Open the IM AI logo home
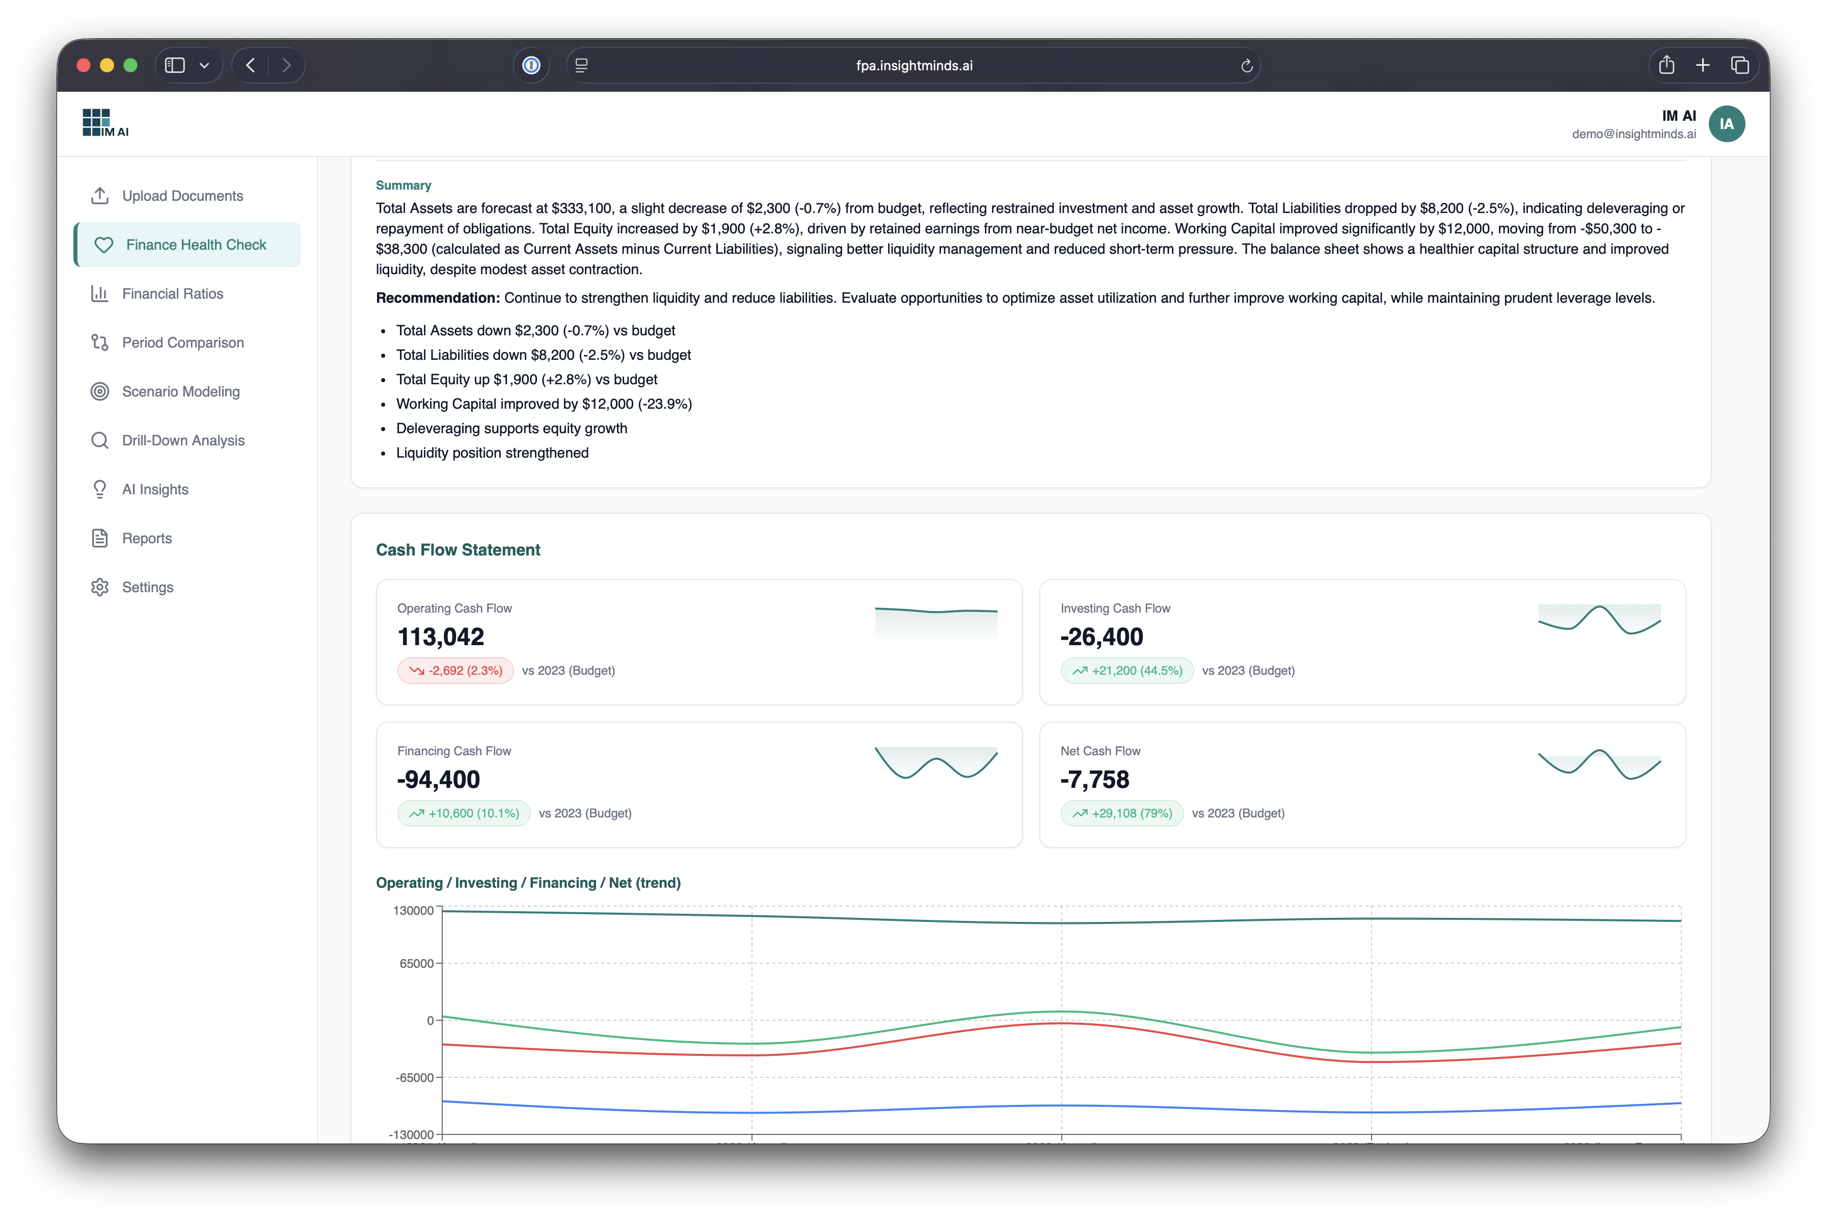This screenshot has height=1219, width=1827. pyautogui.click(x=105, y=123)
